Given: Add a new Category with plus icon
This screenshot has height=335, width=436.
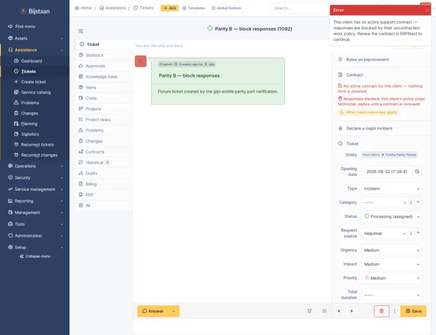Looking at the screenshot, I should (418, 202).
